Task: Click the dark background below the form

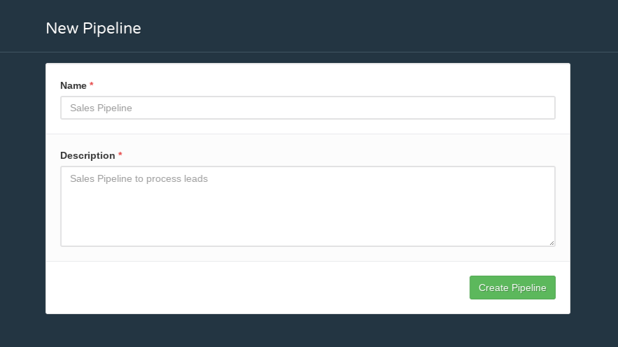Action: coord(309,331)
